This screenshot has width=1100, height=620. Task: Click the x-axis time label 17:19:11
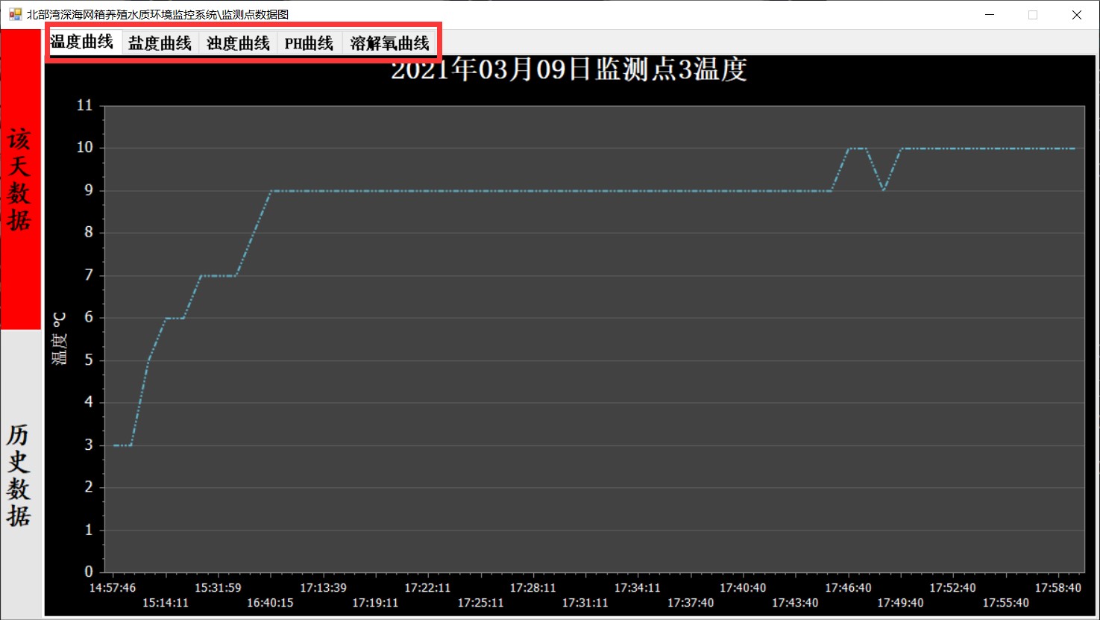(x=375, y=603)
